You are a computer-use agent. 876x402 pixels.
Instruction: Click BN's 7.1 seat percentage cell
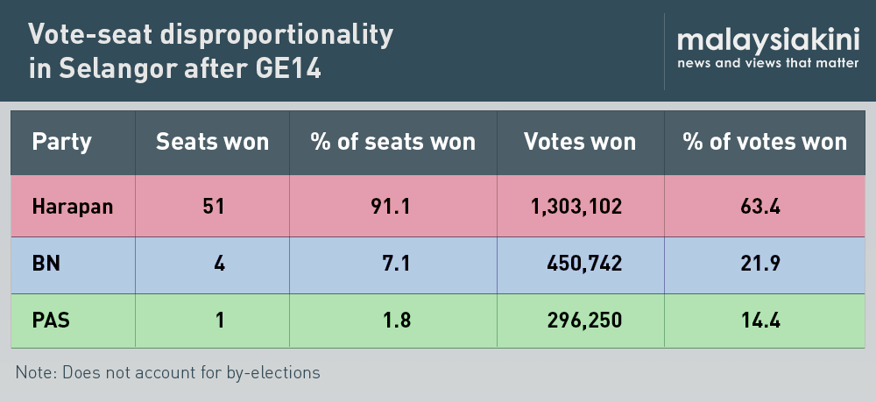pyautogui.click(x=398, y=264)
